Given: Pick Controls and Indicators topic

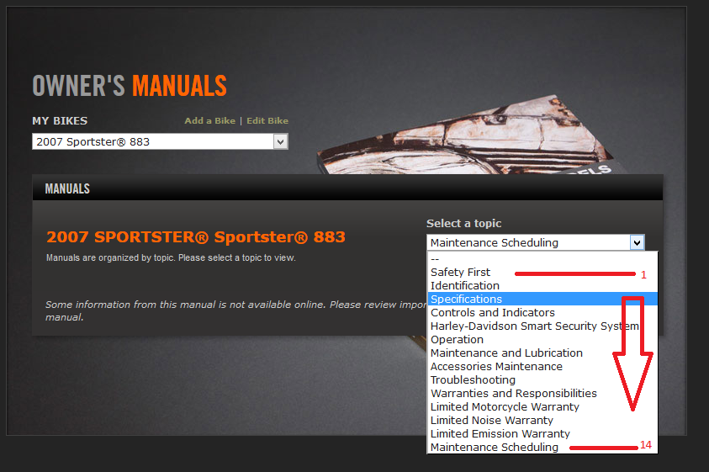Looking at the screenshot, I should click(492, 313).
